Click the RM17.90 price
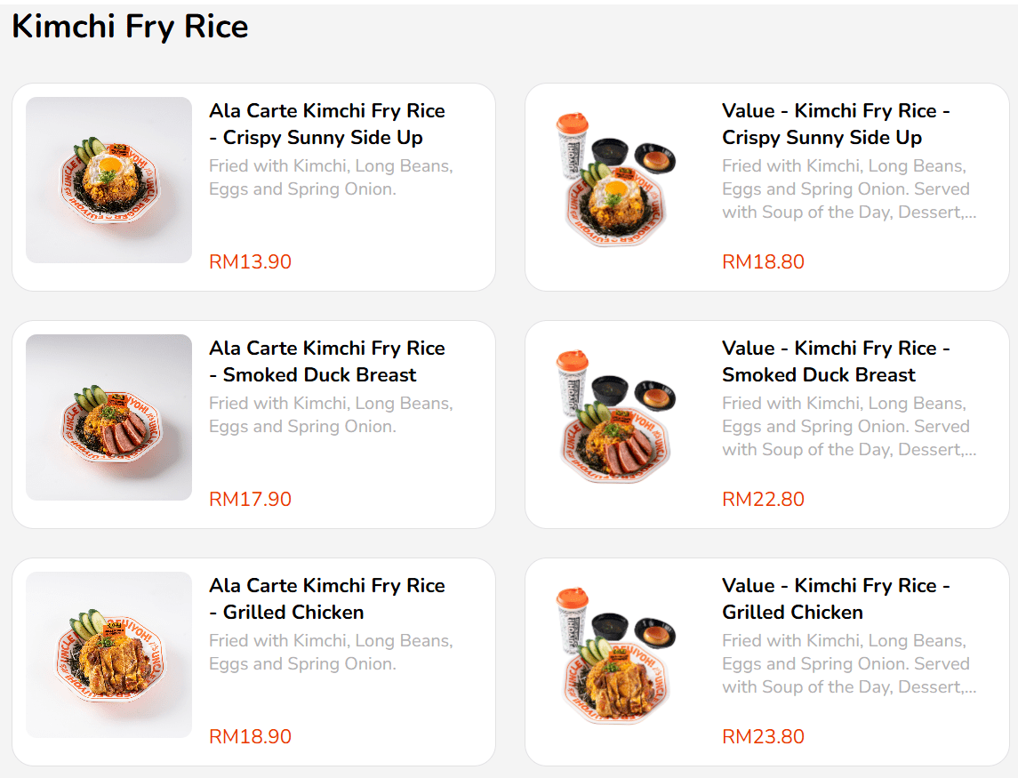 pos(250,500)
